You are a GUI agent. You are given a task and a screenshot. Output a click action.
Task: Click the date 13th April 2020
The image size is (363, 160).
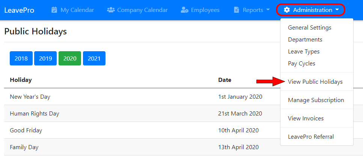coord(238,147)
